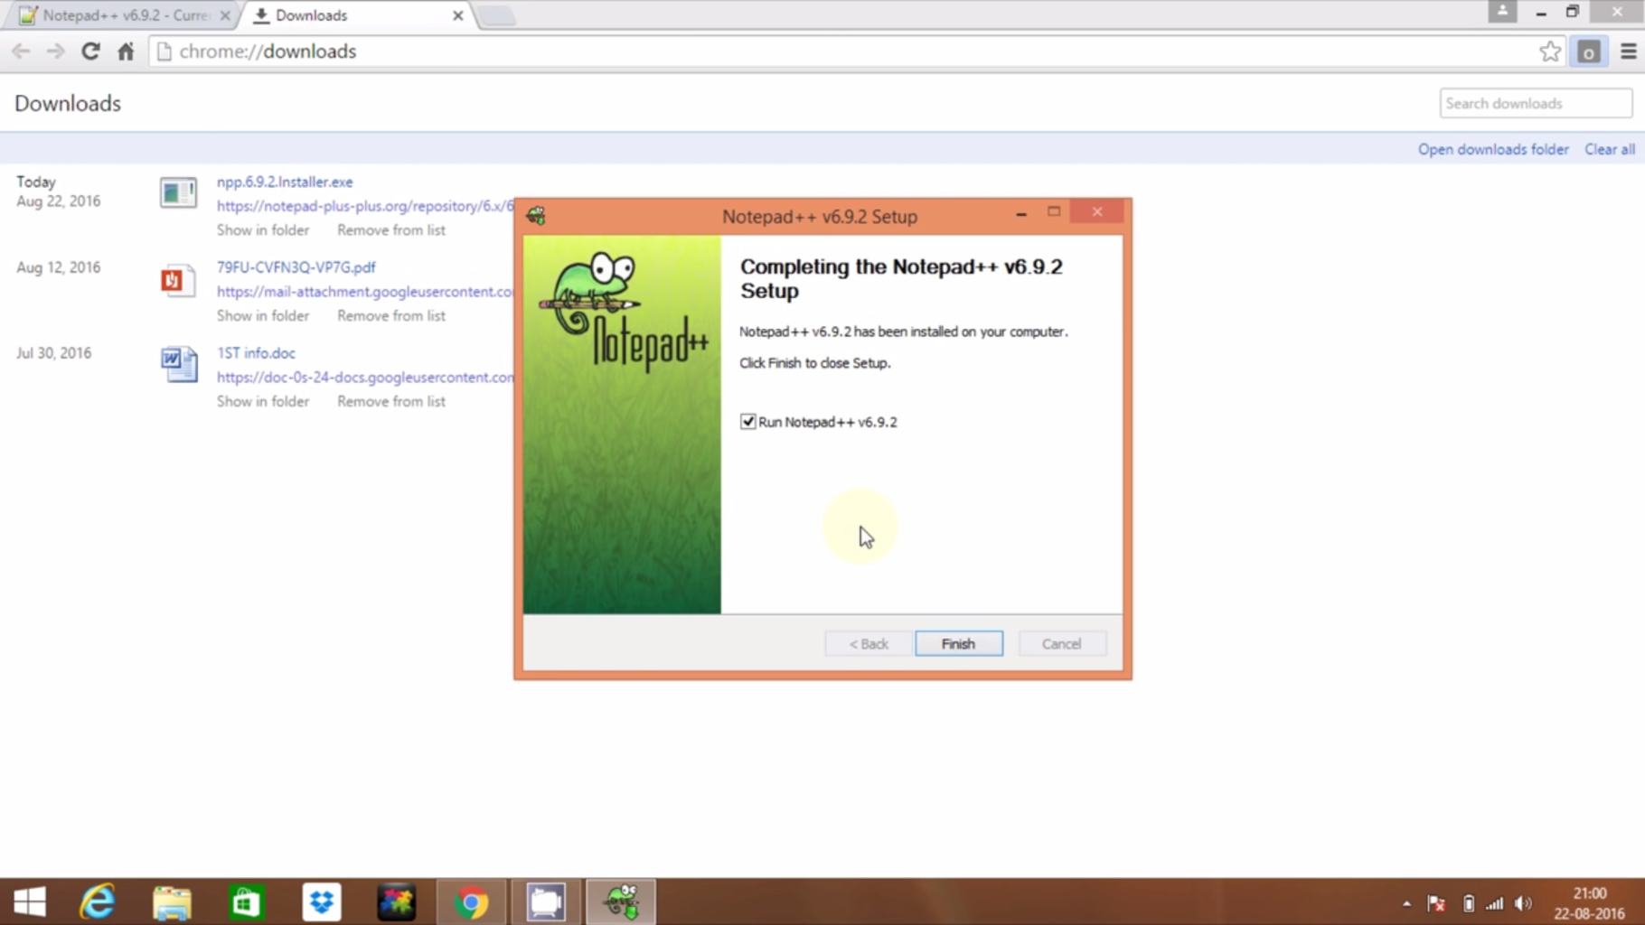Bookmark this page with the star icon
Screen dimensions: 1645x925
click(x=1550, y=51)
